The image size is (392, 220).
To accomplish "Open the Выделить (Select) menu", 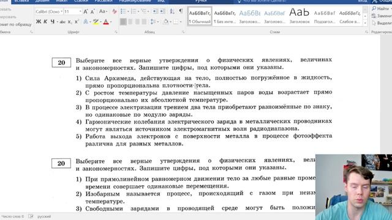I will [x=382, y=23].
